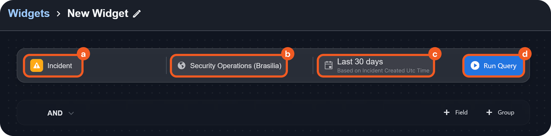Click the calendar icon beside Last 30 days
This screenshot has height=136, width=551.
(328, 65)
